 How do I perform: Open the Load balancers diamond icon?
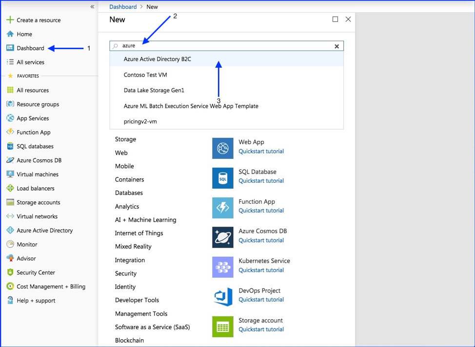pyautogui.click(x=10, y=188)
